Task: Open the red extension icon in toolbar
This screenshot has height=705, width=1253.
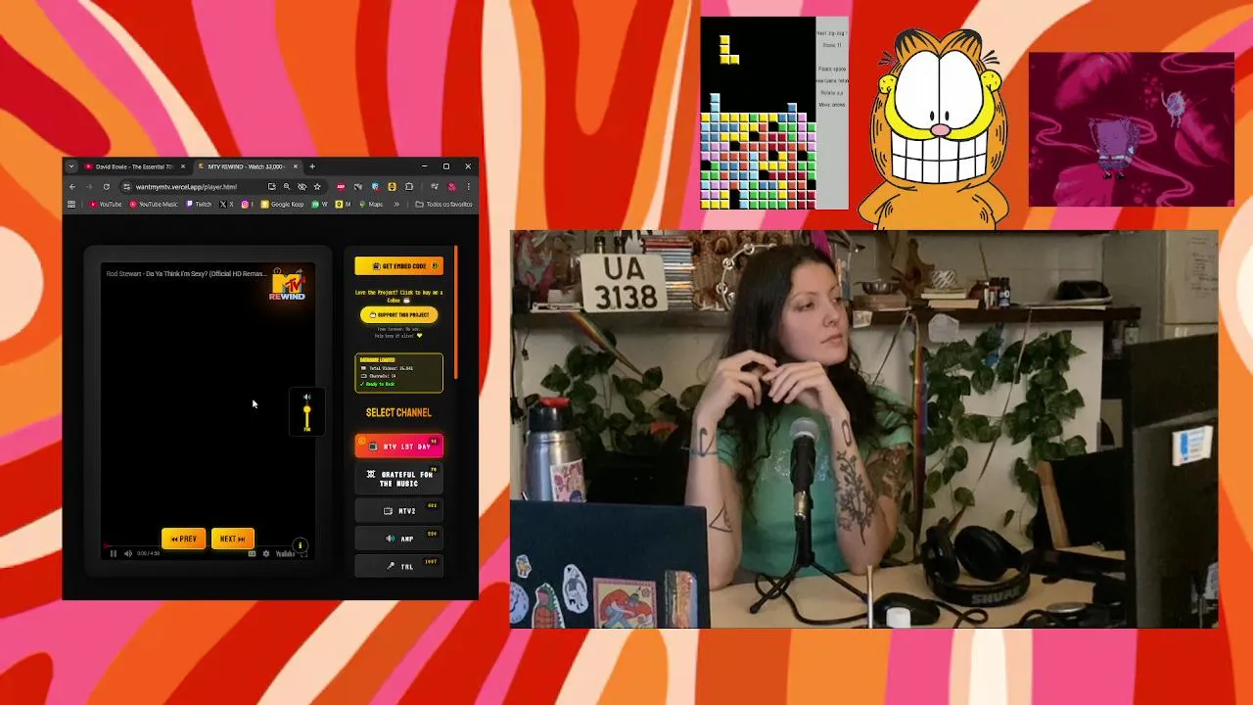Action: pyautogui.click(x=341, y=187)
